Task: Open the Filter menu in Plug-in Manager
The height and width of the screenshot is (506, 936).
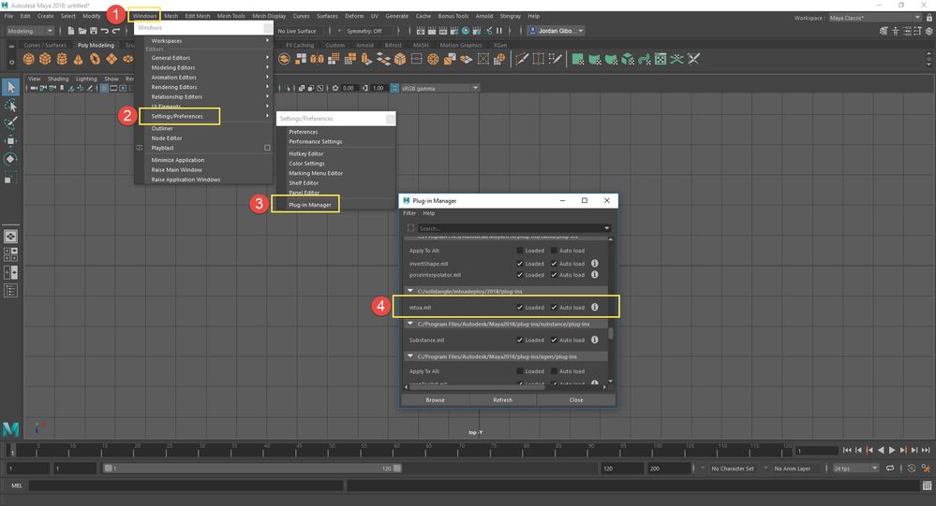Action: coord(409,212)
